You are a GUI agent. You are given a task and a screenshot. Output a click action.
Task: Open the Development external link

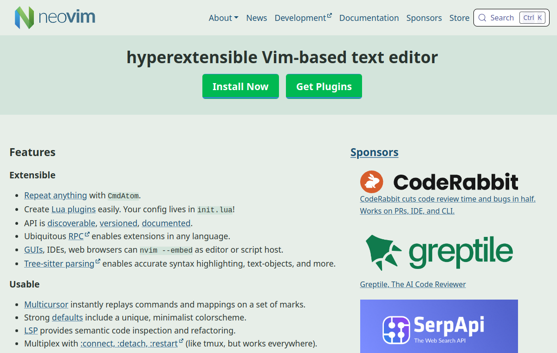[303, 18]
